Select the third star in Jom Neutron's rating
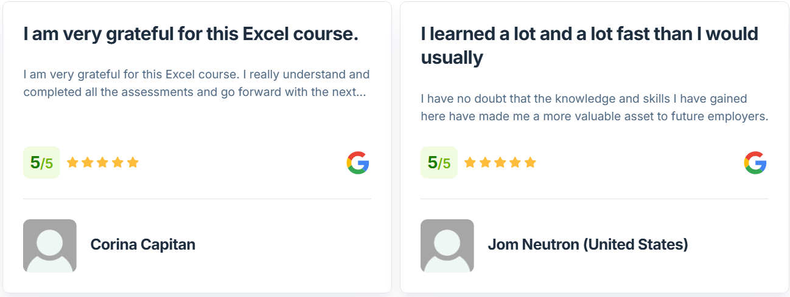This screenshot has height=297, width=790. tap(500, 162)
